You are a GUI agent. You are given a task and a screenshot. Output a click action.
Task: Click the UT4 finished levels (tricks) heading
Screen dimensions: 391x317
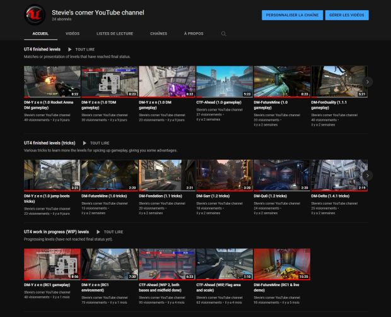(50, 143)
